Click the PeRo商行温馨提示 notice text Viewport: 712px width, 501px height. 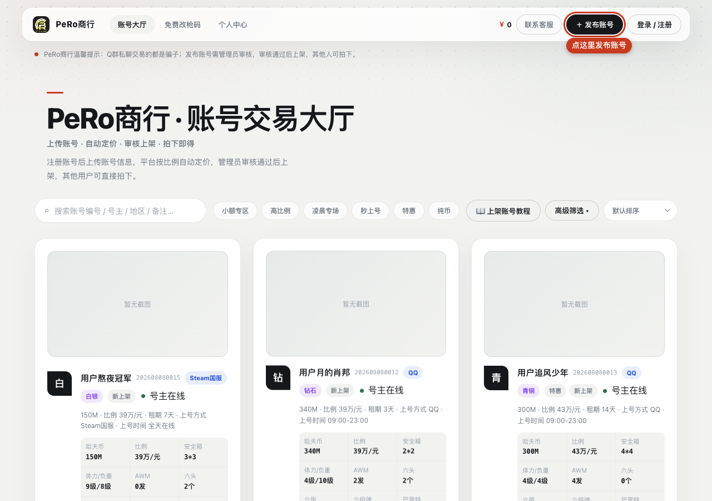point(201,54)
